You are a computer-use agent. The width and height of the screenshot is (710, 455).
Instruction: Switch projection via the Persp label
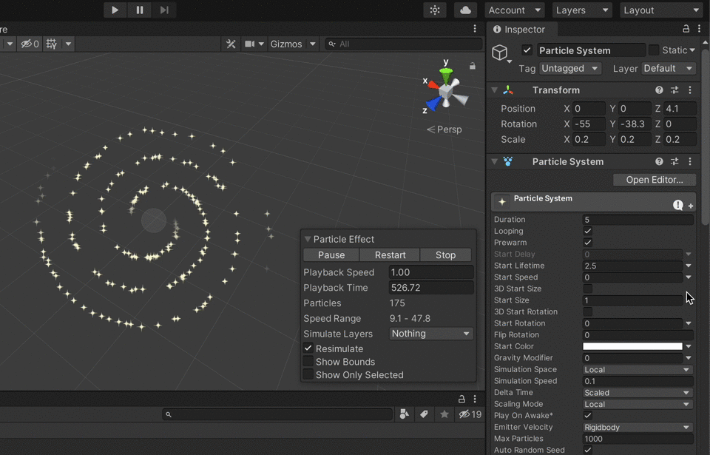[444, 129]
